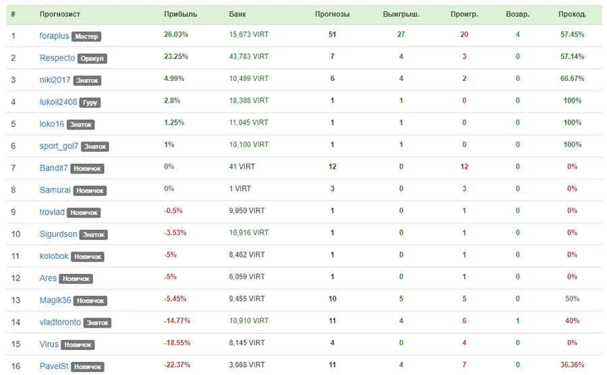Open the Sigurdson profile link
607x375 pixels.
point(58,235)
